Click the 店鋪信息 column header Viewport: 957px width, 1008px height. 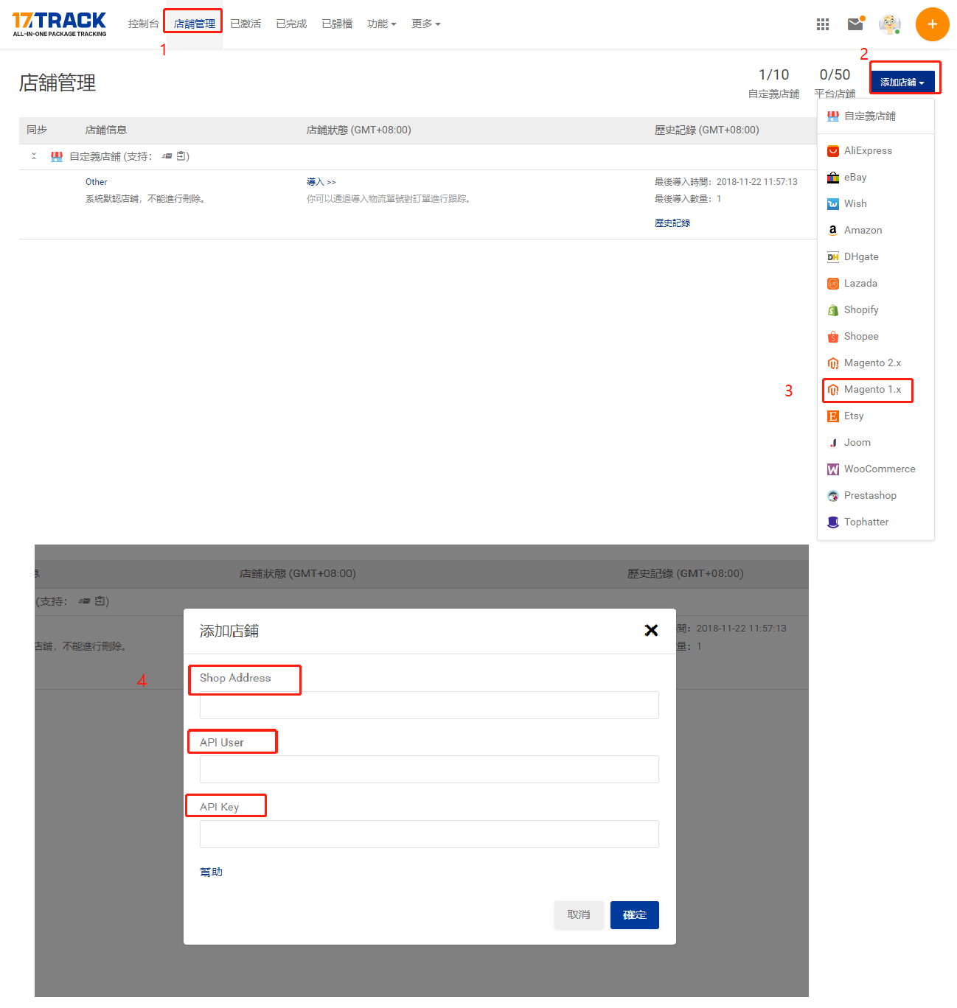pos(106,130)
